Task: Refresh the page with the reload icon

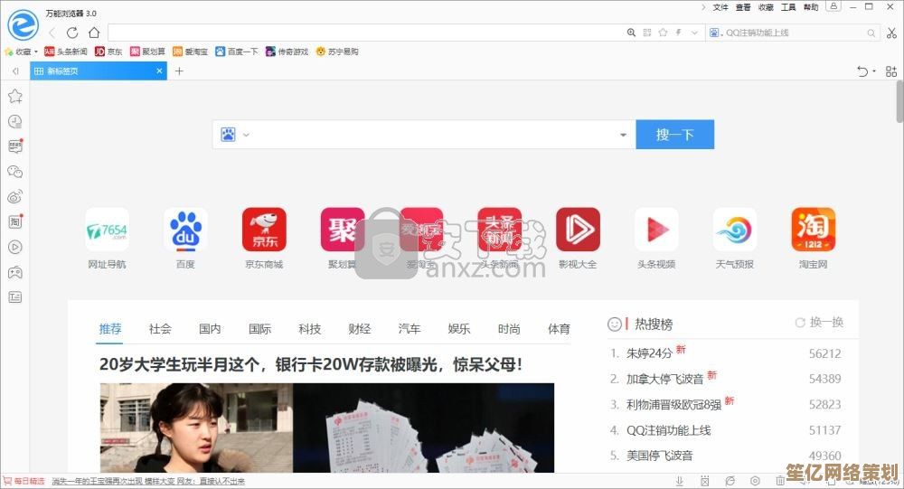Action: [x=72, y=33]
